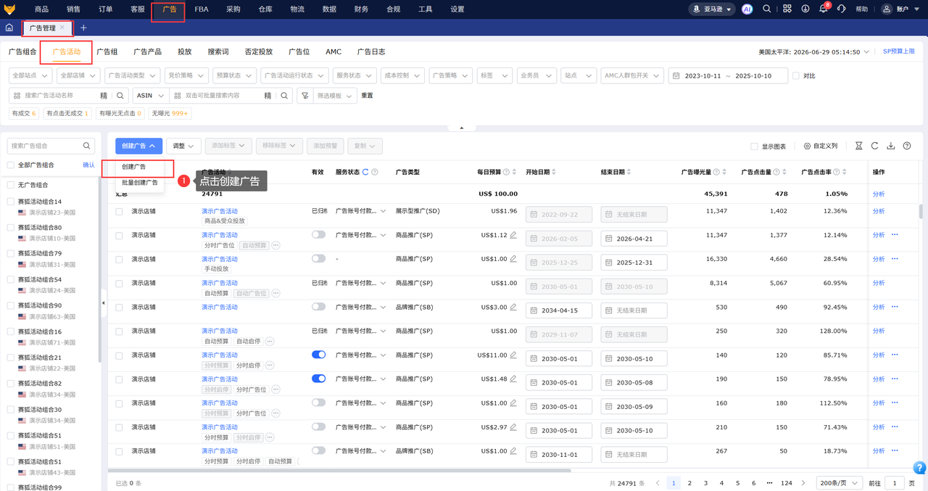Open the 亚马逊 platform selector

click(711, 9)
